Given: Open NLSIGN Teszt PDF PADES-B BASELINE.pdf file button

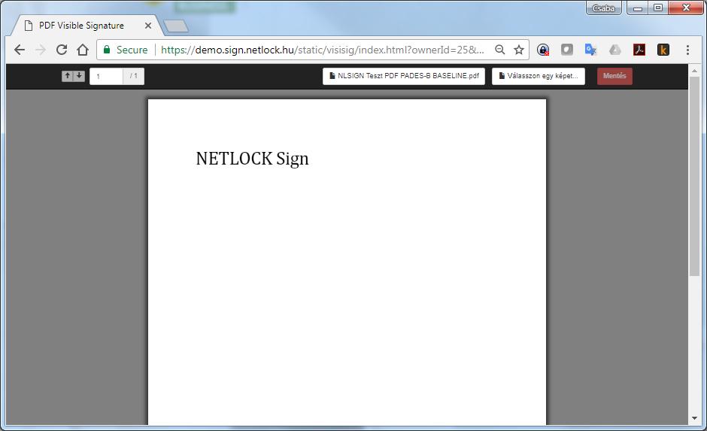Looking at the screenshot, I should pyautogui.click(x=404, y=76).
